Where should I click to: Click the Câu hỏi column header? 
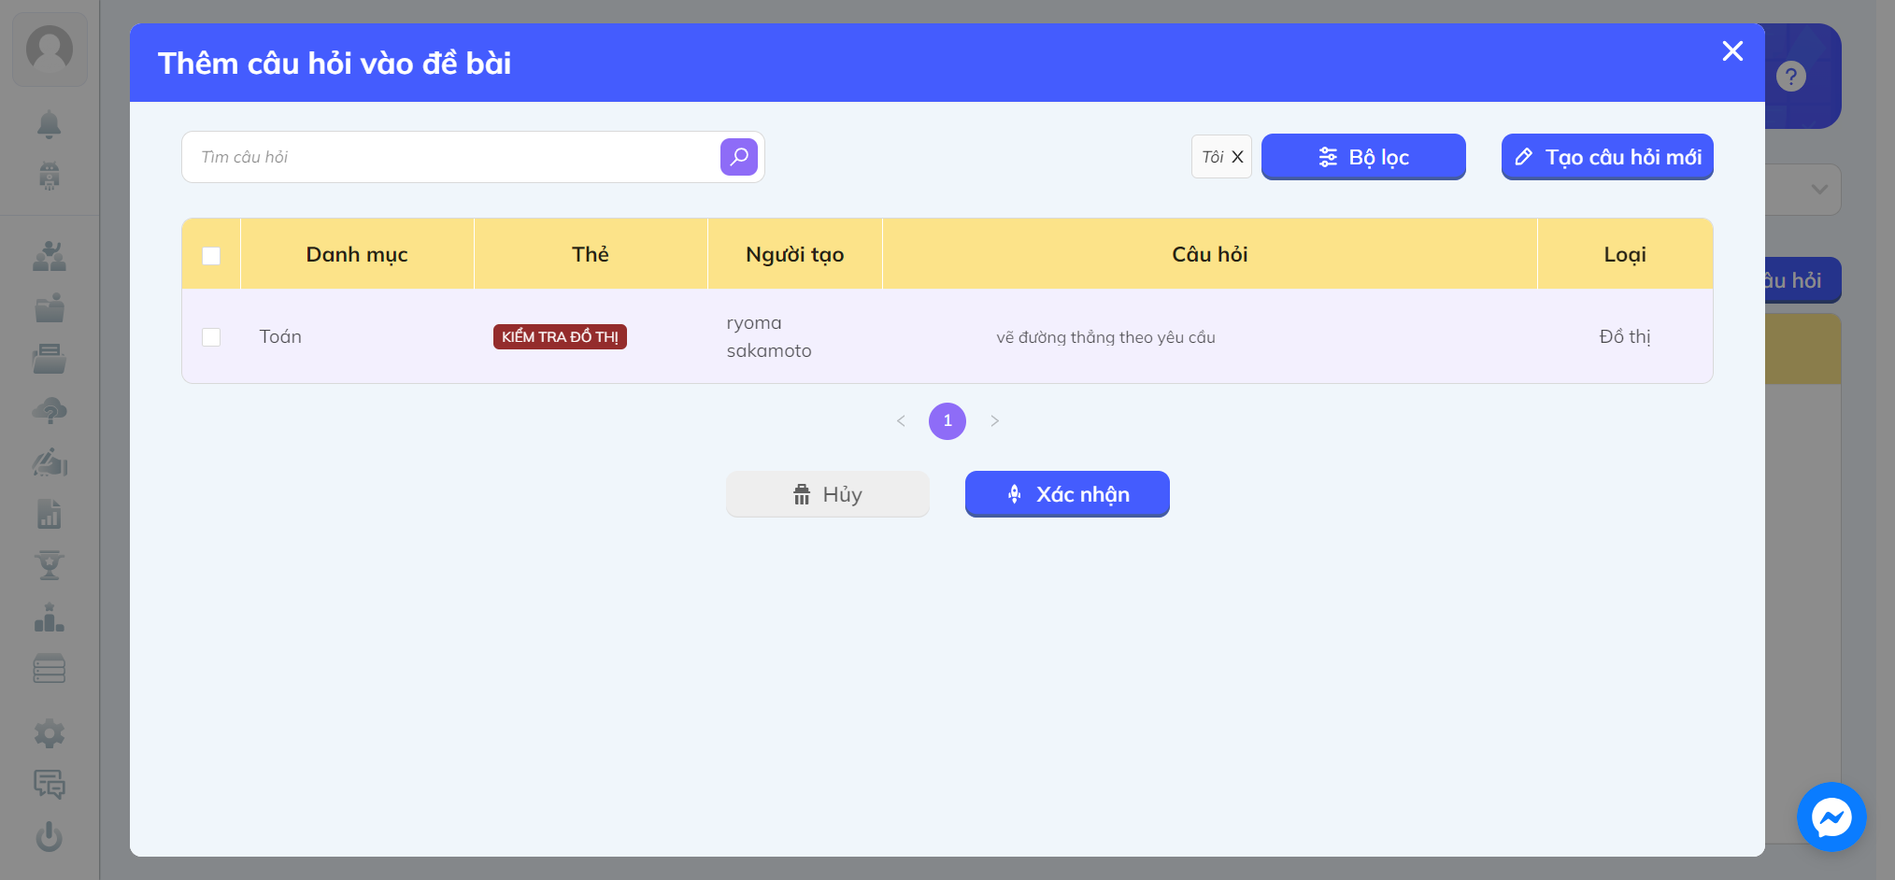tap(1210, 254)
